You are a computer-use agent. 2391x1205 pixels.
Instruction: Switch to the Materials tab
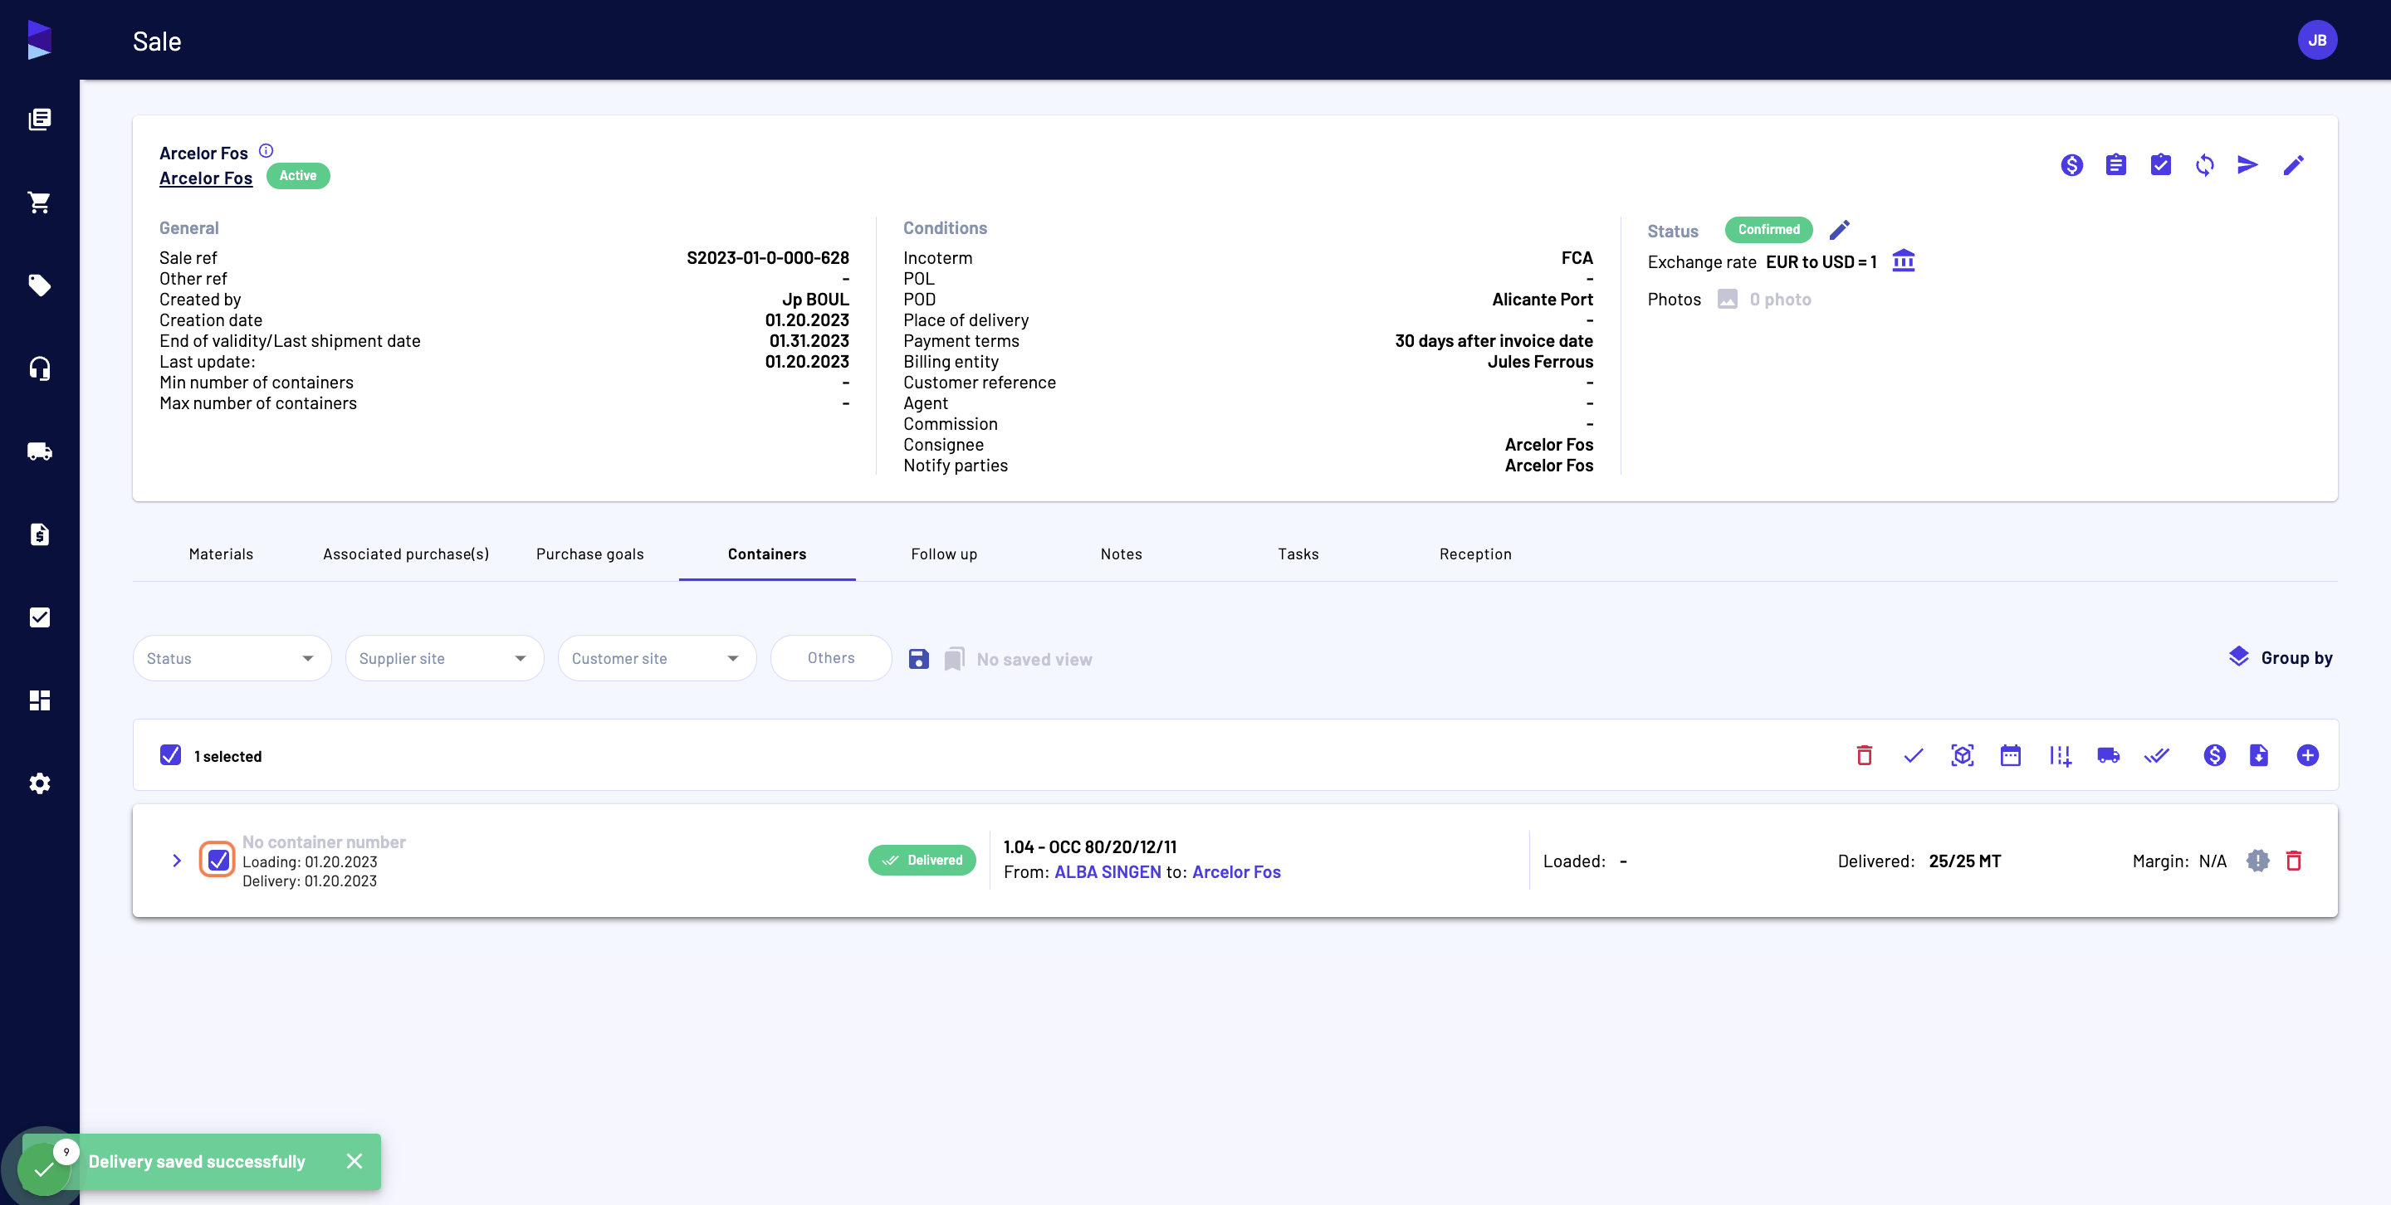tap(221, 554)
